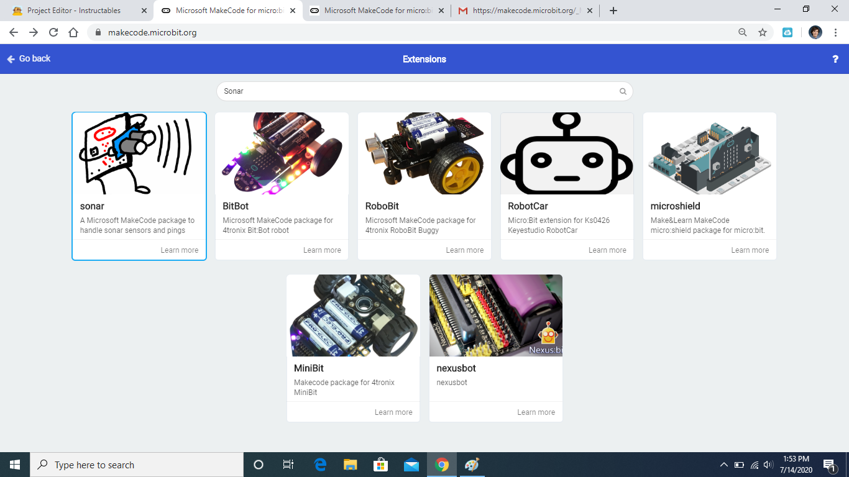Click the RobotCar extension title
This screenshot has height=477, width=849.
point(528,206)
